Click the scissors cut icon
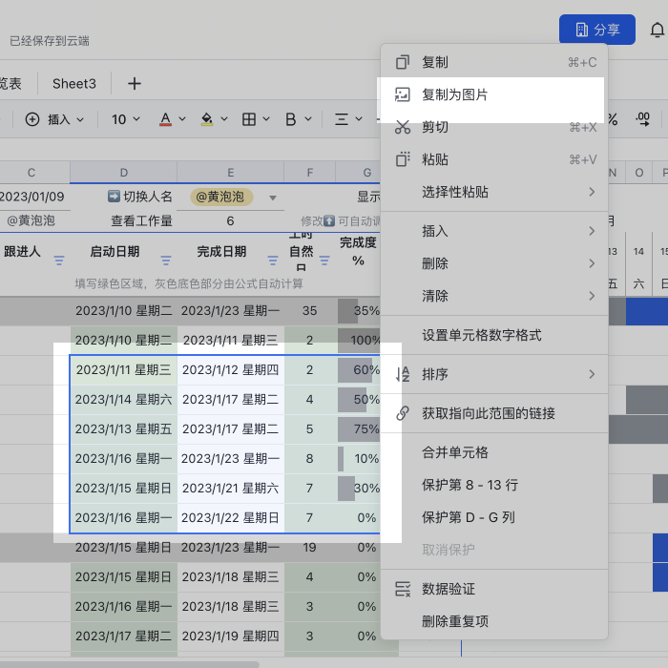This screenshot has width=668, height=668. tap(402, 127)
